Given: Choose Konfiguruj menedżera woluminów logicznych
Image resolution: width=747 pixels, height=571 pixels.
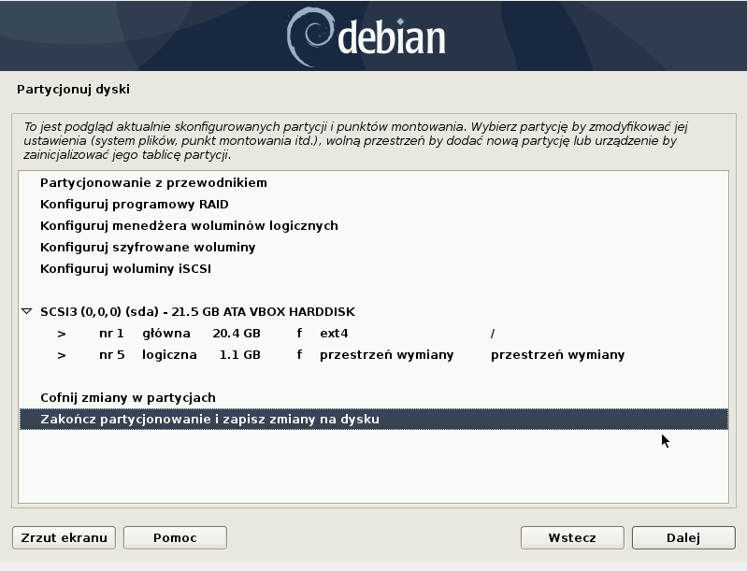Looking at the screenshot, I should click(189, 226).
